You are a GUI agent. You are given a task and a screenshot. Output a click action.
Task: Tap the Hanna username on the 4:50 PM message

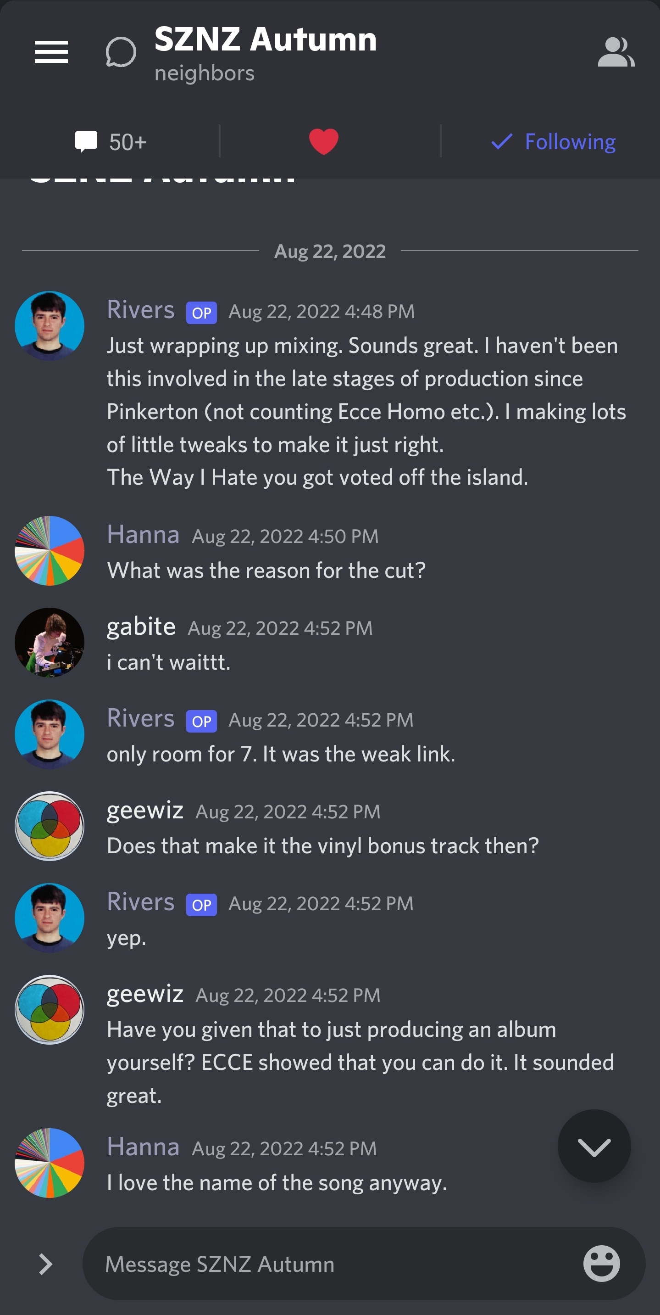tap(143, 534)
